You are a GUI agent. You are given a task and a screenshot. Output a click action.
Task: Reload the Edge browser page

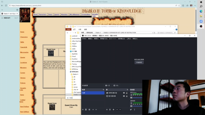pyautogui.click(x=6, y=5)
